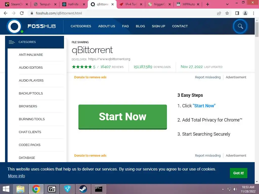This screenshot has width=259, height=194.
Task: Open the More info cookie link
Action: [x=16, y=176]
